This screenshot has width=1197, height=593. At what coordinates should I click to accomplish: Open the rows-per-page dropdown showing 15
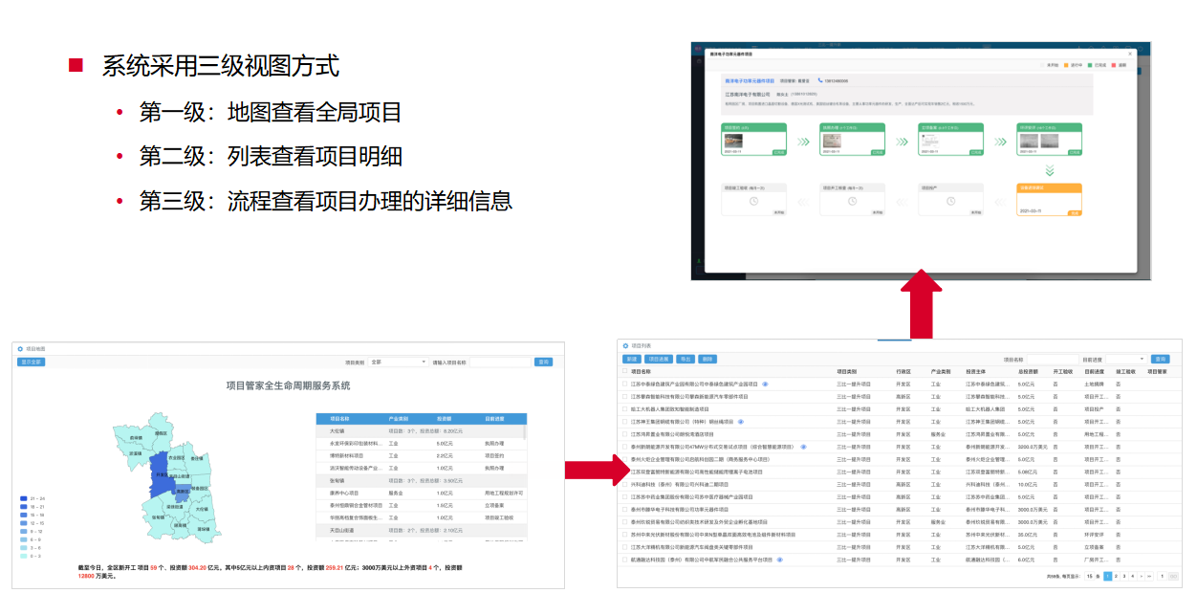click(x=1090, y=576)
